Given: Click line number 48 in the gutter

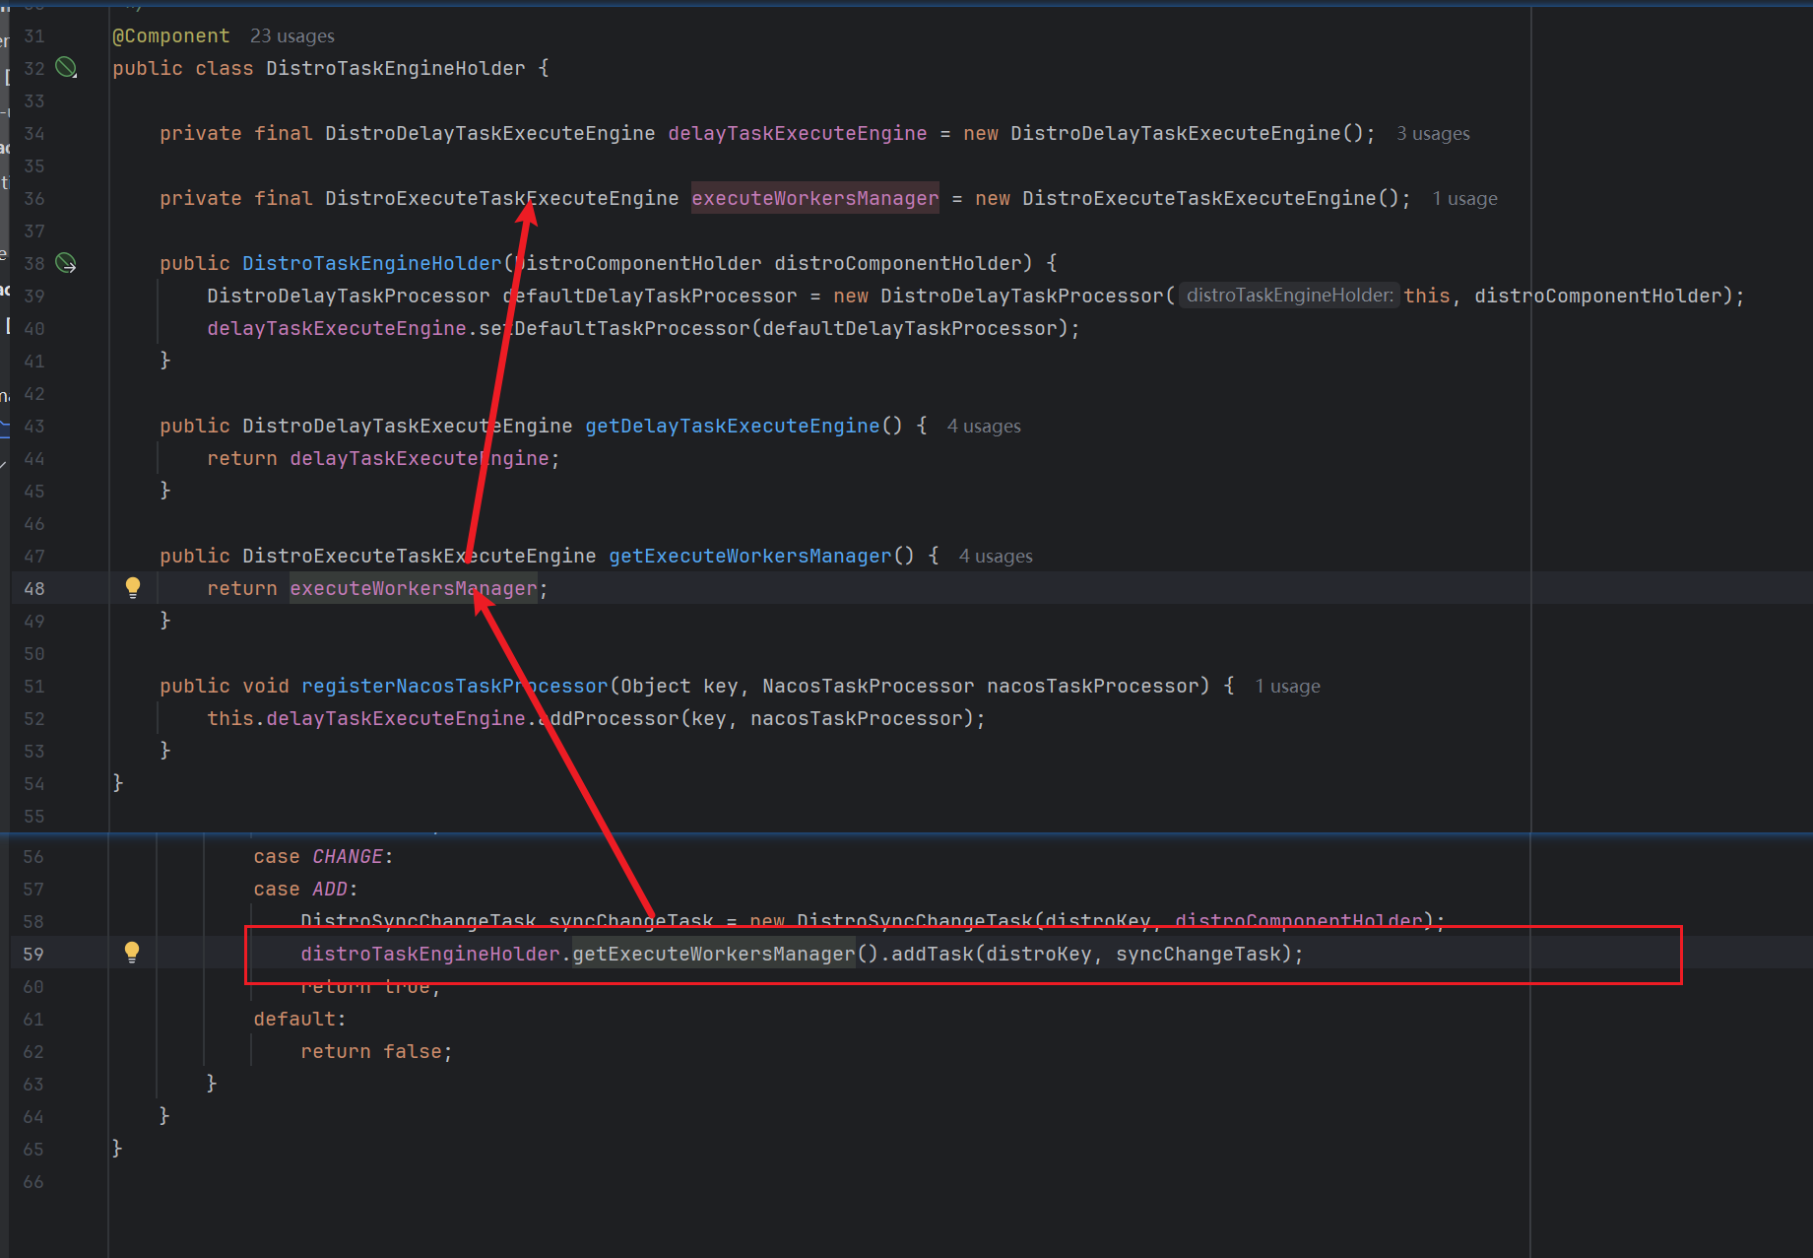Looking at the screenshot, I should point(34,589).
